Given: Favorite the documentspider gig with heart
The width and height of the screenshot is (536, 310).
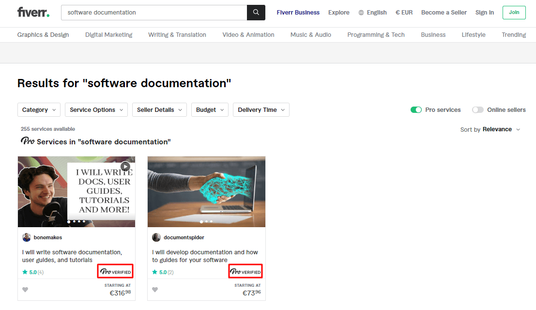Looking at the screenshot, I should pyautogui.click(x=155, y=290).
